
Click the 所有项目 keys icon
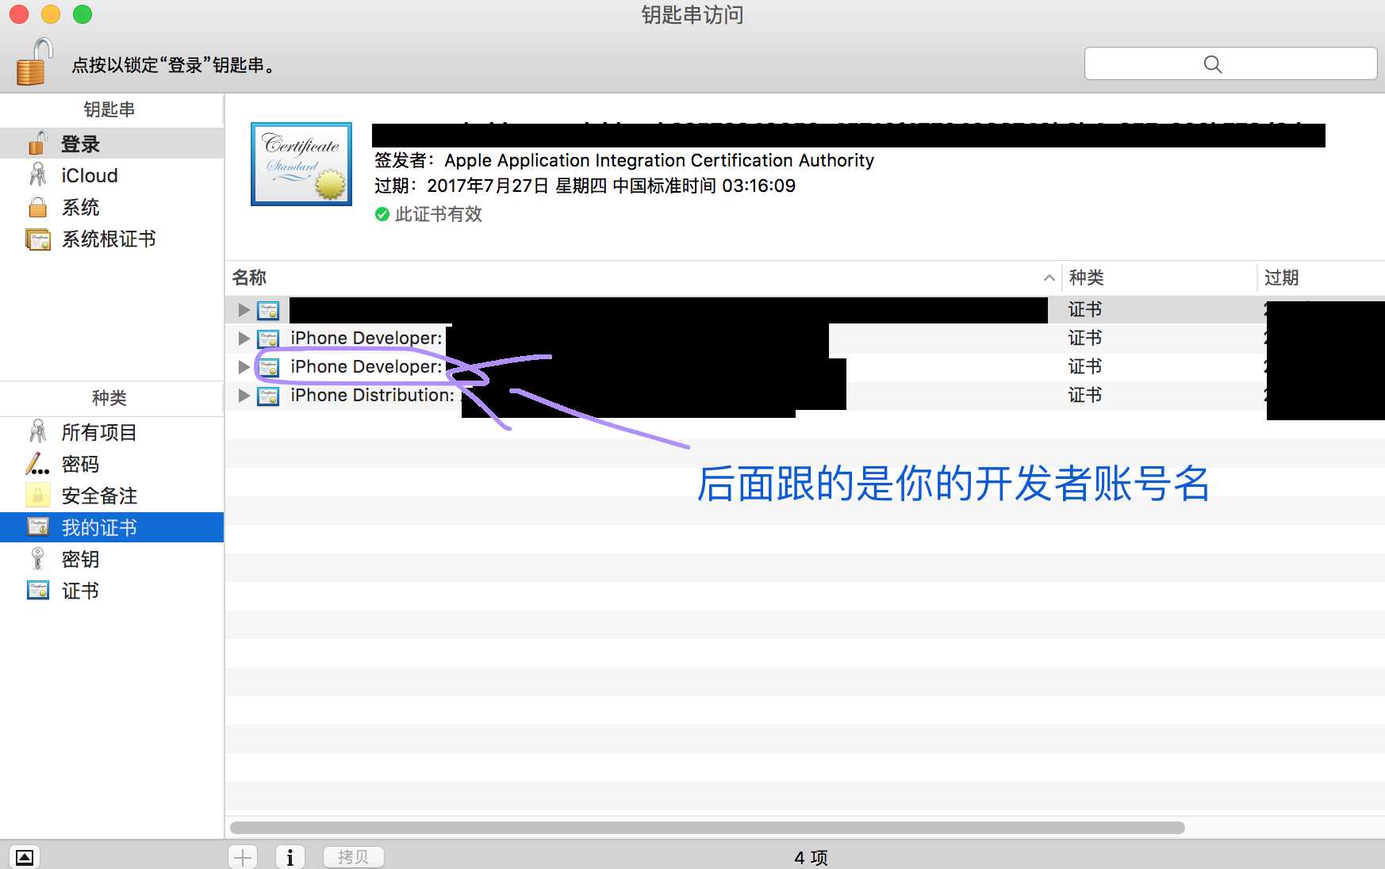point(37,432)
